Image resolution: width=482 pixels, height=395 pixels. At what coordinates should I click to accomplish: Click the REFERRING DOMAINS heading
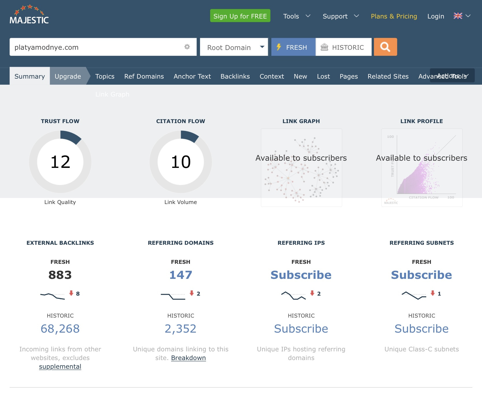181,243
